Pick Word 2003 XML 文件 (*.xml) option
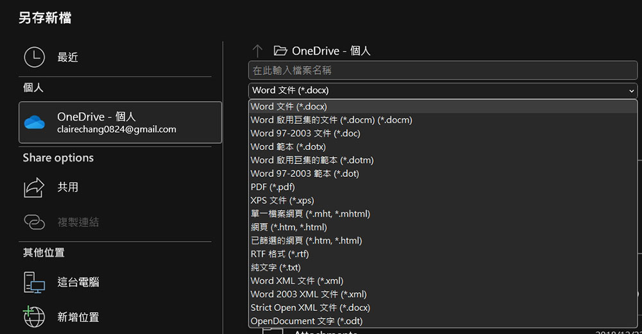The width and height of the screenshot is (642, 334). click(442, 294)
